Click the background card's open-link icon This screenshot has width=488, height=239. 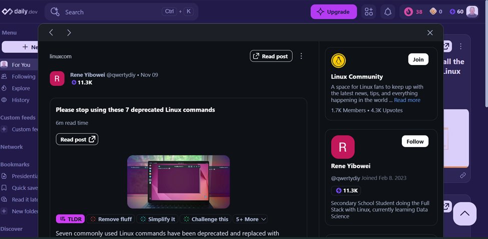[447, 46]
